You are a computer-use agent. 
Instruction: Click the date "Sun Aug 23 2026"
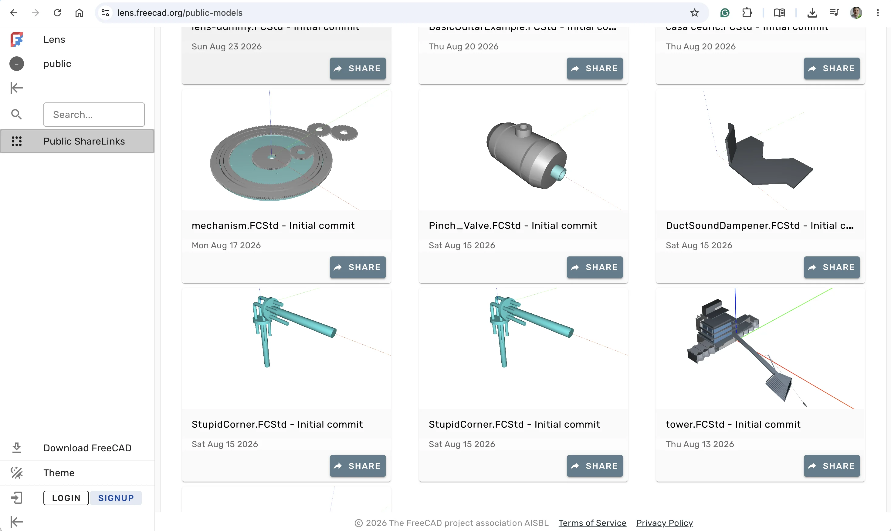pyautogui.click(x=226, y=46)
